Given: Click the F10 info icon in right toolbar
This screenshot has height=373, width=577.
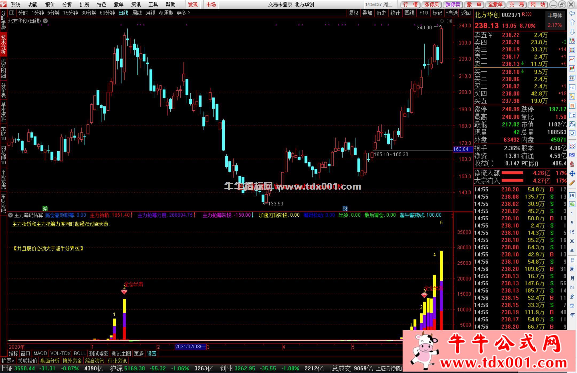Looking at the screenshot, I should tap(572, 87).
